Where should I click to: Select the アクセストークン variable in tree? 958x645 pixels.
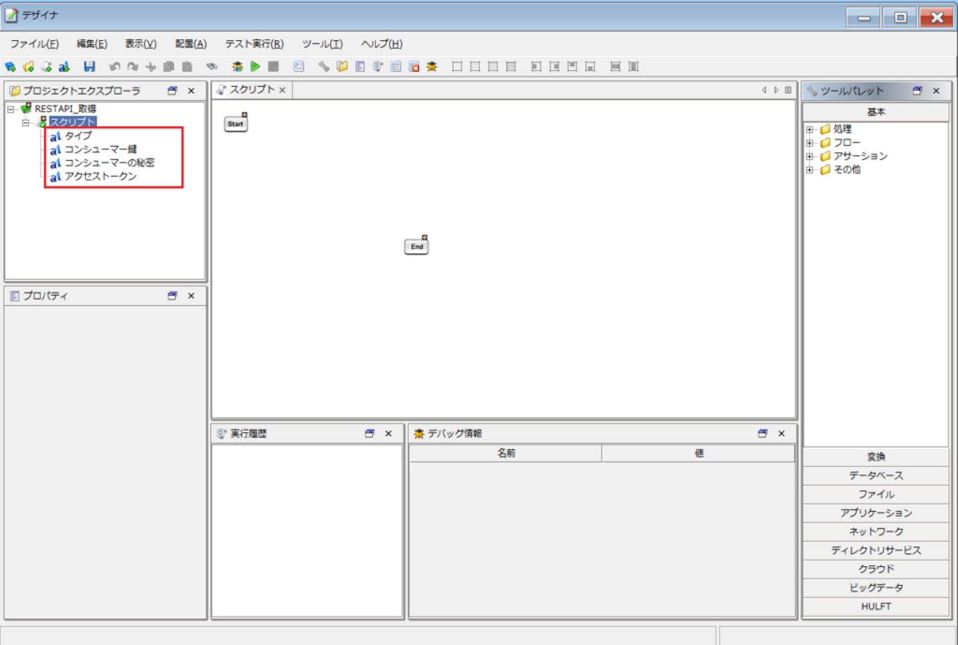(100, 176)
